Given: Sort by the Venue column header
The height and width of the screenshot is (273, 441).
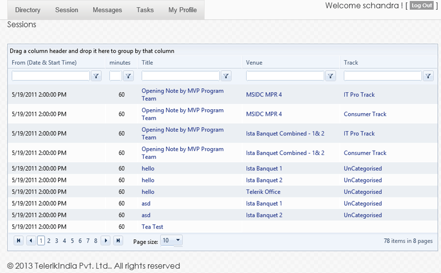Looking at the screenshot, I should [x=254, y=62].
